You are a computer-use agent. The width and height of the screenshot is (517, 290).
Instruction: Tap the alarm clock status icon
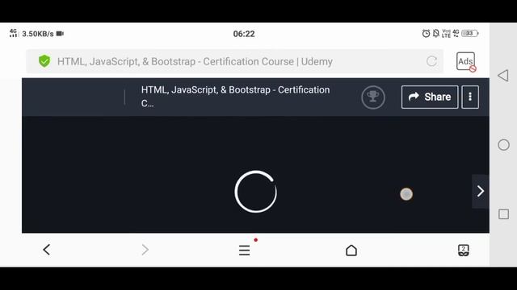tap(426, 33)
